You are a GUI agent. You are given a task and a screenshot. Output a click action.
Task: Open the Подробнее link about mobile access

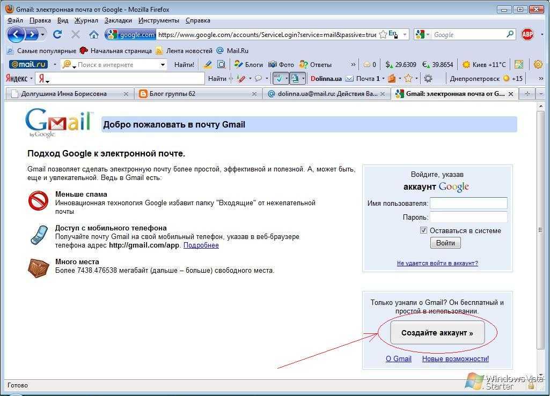(x=201, y=245)
